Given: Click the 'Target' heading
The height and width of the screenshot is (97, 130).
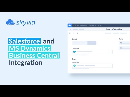Looking at the screenshot, I should click(74, 59).
